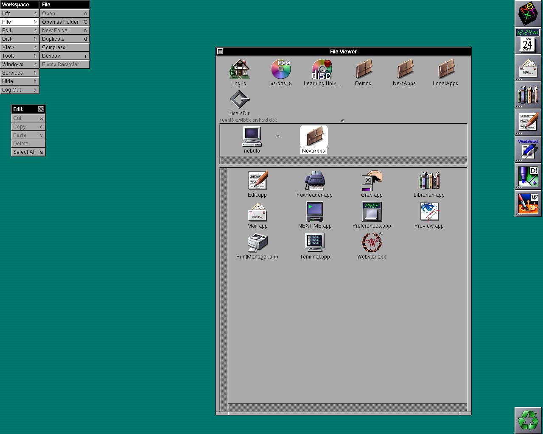Viewport: 543px width, 434px height.
Task: Open the Terminal.app icon
Action: pyautogui.click(x=314, y=243)
